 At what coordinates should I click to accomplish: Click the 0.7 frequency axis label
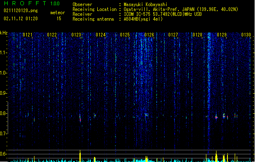[x=3, y=134]
